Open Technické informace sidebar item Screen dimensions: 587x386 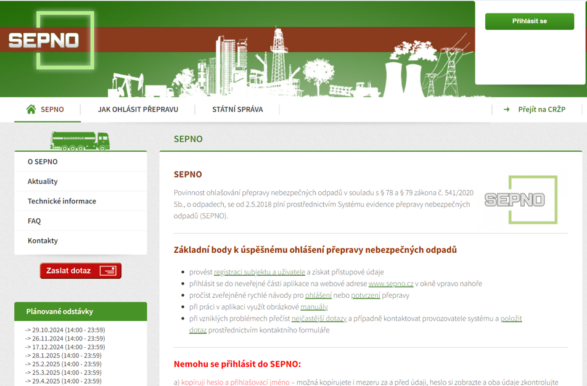[81, 201]
